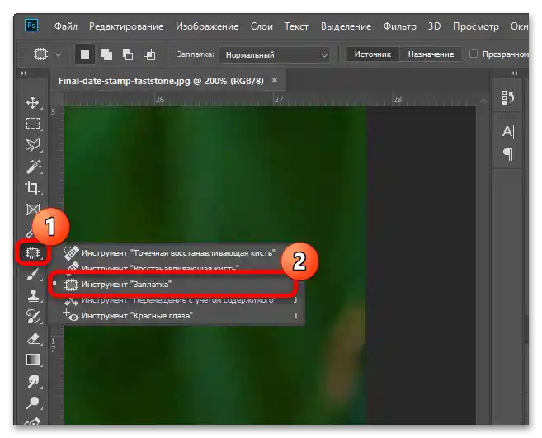
Task: Open the 3D menu
Action: (435, 26)
